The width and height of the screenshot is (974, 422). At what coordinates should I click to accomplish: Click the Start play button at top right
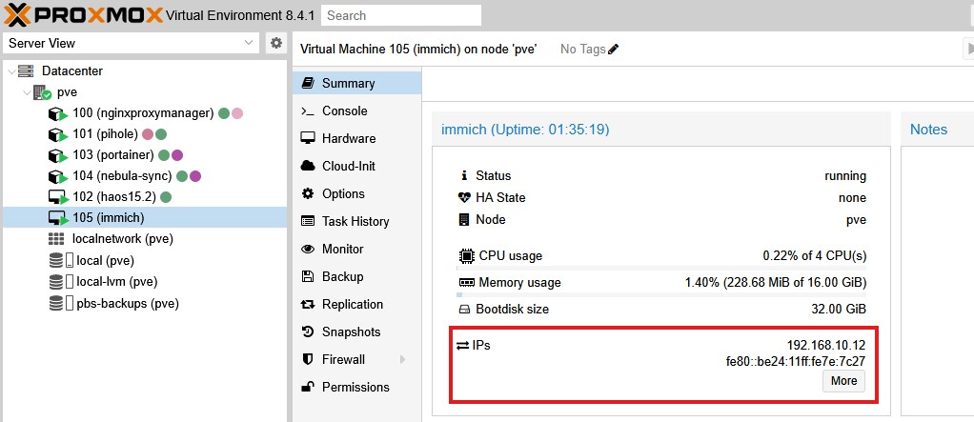point(968,49)
